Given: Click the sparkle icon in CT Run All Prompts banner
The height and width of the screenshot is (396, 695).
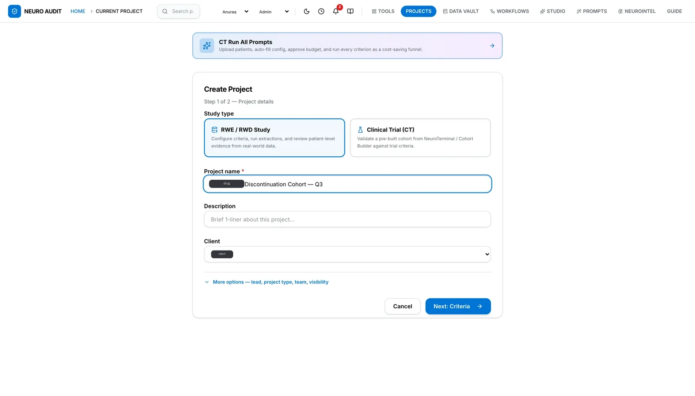Looking at the screenshot, I should (x=207, y=46).
